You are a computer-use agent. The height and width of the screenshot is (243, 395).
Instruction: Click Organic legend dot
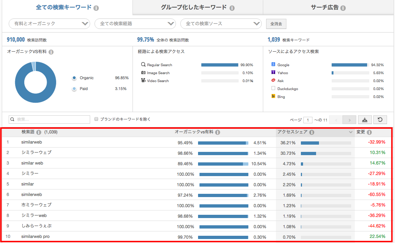click(74, 78)
